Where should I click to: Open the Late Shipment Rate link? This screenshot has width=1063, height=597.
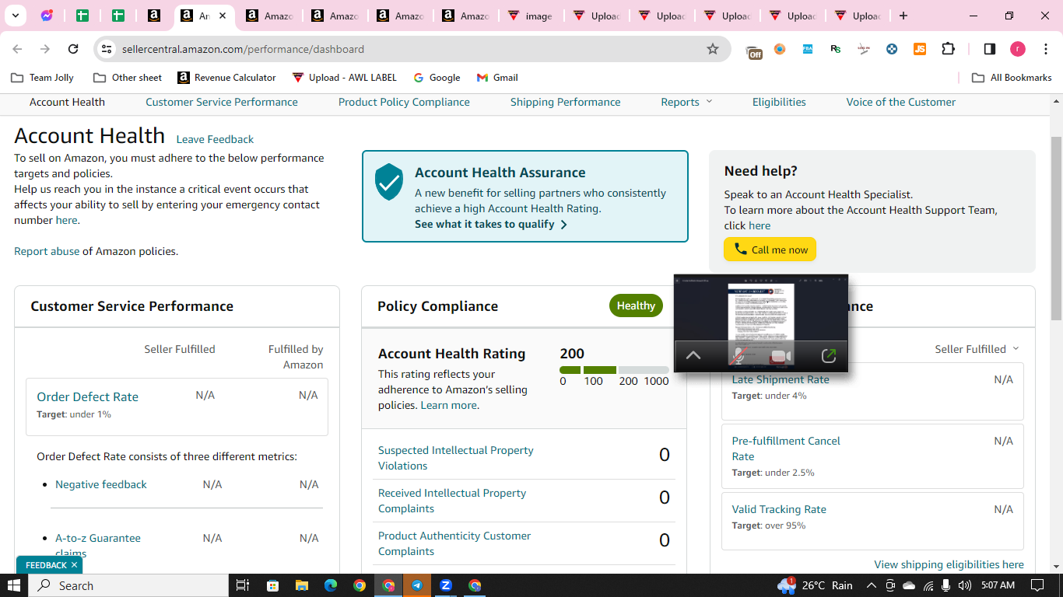coord(781,379)
